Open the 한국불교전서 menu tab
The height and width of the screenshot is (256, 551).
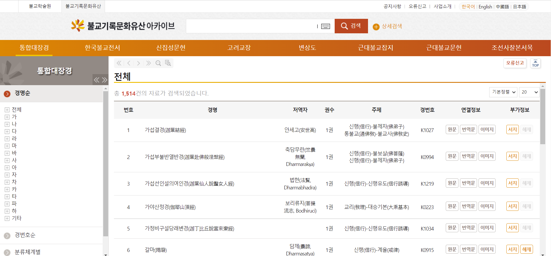pos(102,48)
